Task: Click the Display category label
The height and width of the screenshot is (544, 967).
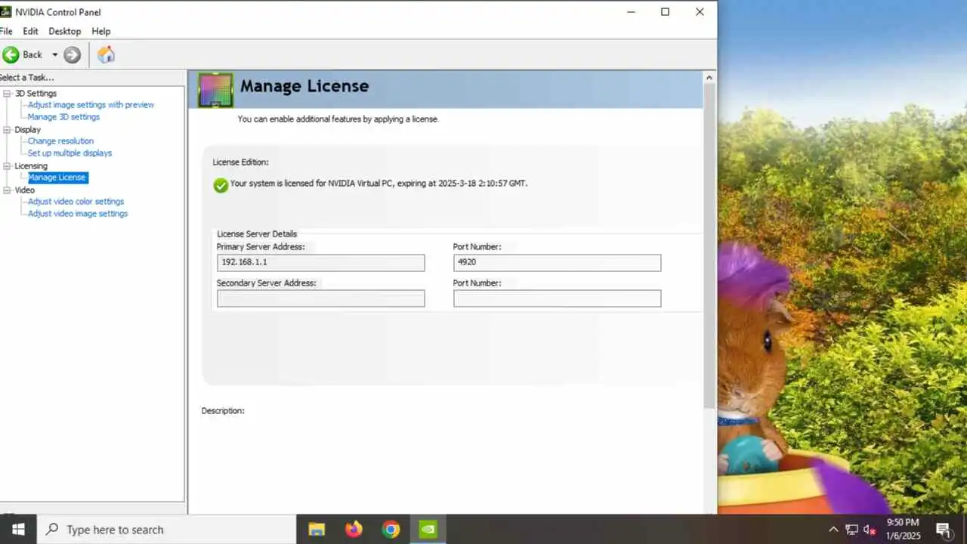Action: click(28, 129)
